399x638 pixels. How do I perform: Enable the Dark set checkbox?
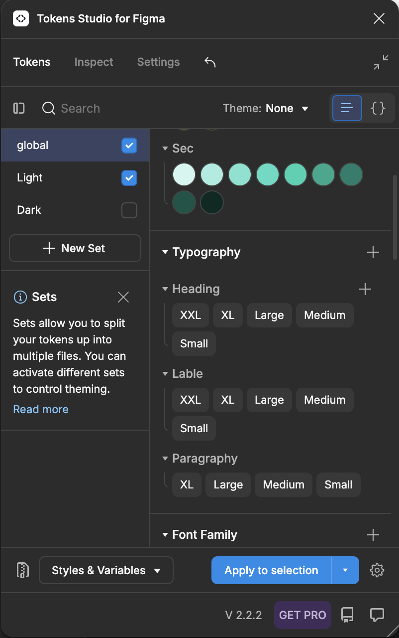[x=129, y=210]
